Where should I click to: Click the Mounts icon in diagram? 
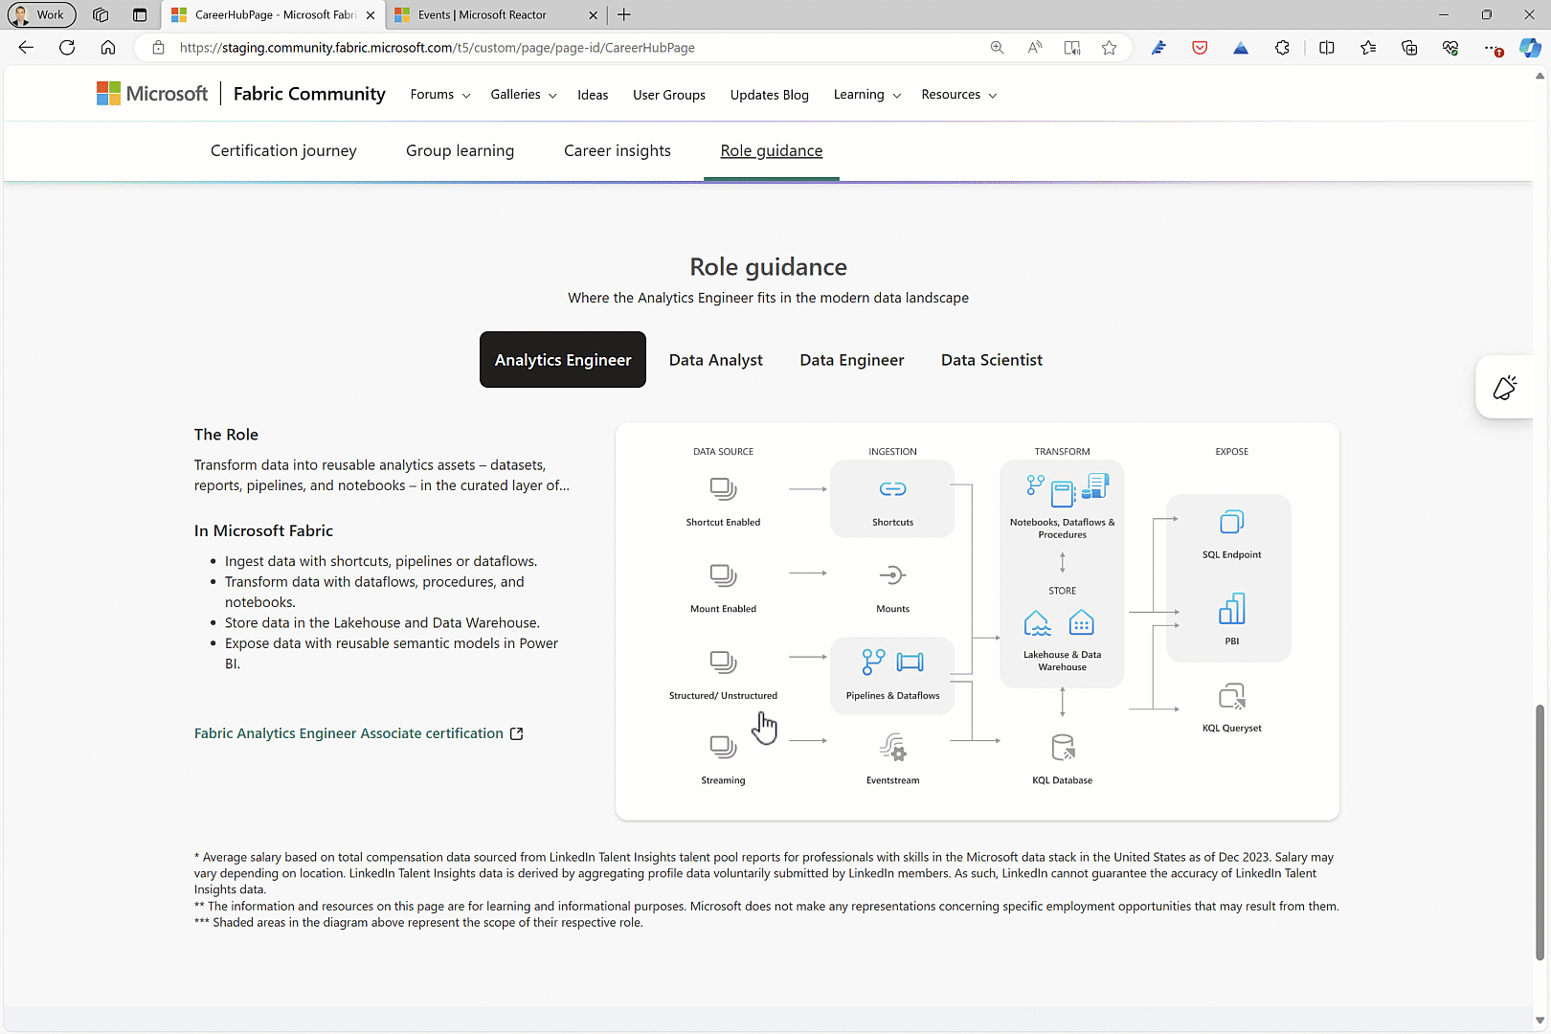892,575
